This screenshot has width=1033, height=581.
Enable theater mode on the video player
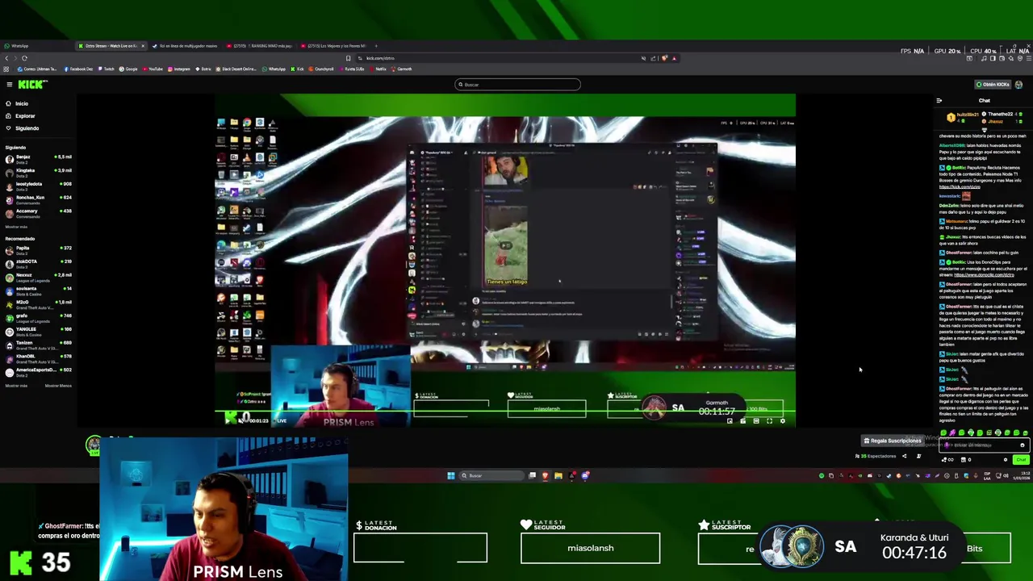point(755,420)
